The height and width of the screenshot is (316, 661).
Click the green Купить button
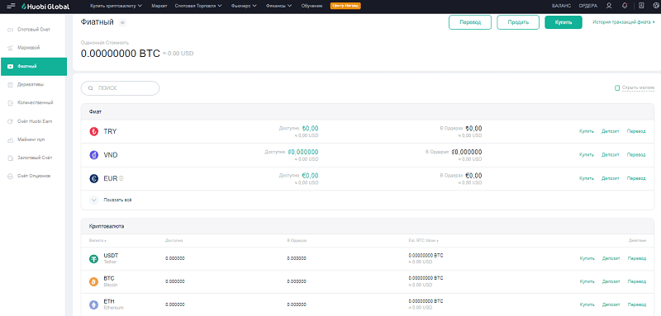[564, 22]
